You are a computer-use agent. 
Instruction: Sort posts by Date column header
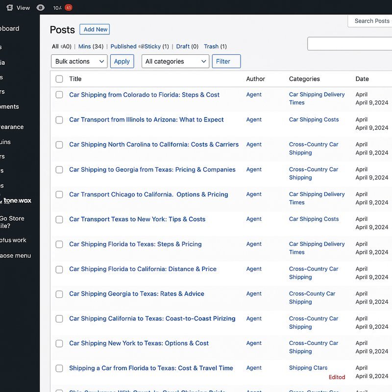pyautogui.click(x=362, y=79)
